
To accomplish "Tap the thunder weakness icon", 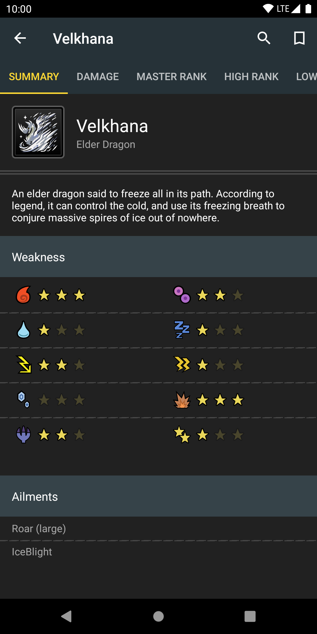I will pos(24,365).
